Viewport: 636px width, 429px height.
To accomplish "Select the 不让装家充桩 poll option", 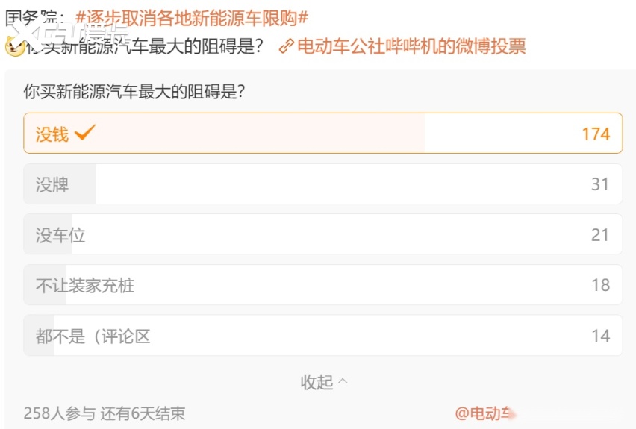I will 323,285.
